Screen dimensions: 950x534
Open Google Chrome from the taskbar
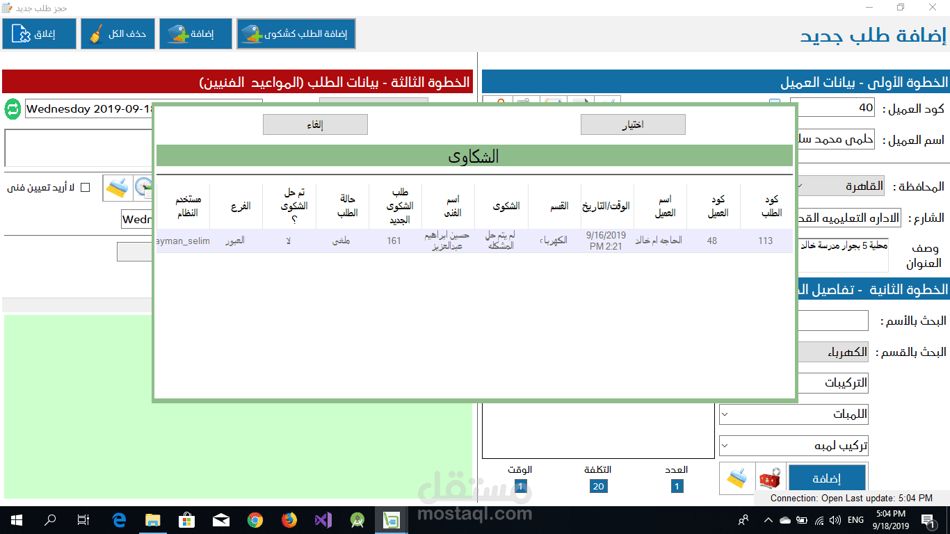(x=255, y=520)
